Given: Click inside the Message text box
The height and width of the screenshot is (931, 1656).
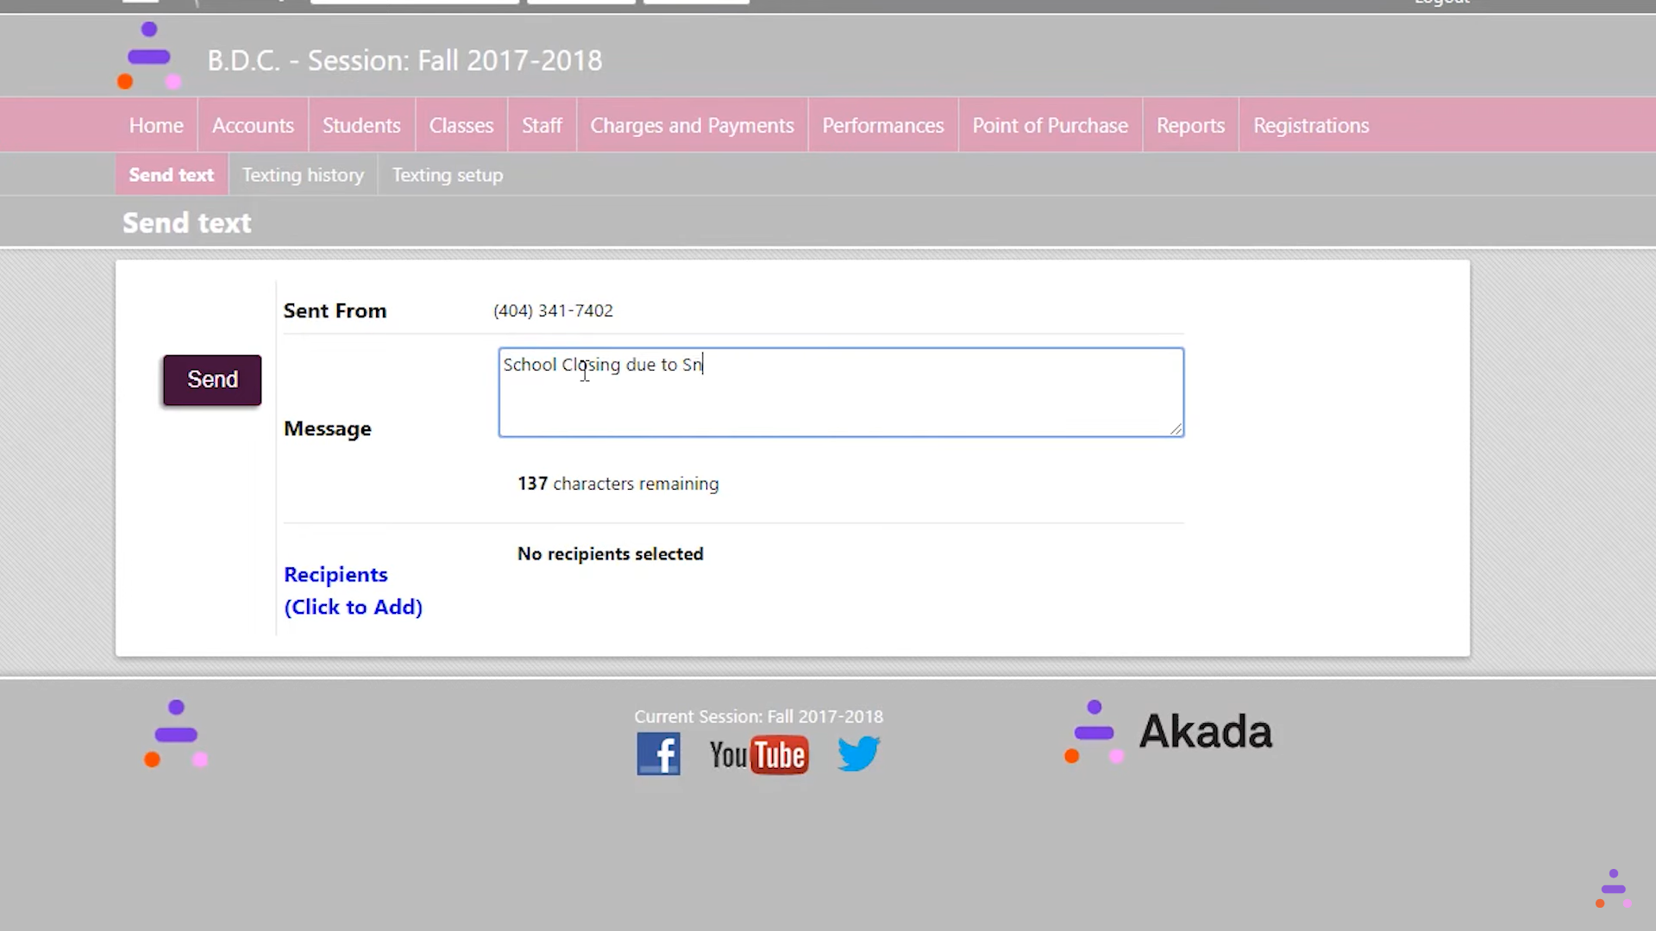Looking at the screenshot, I should pos(840,393).
